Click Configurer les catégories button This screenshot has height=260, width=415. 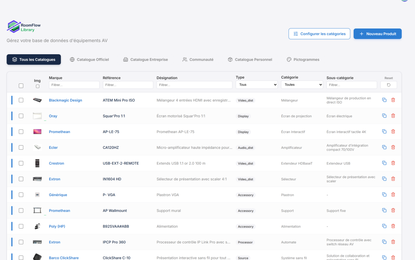pyautogui.click(x=319, y=34)
